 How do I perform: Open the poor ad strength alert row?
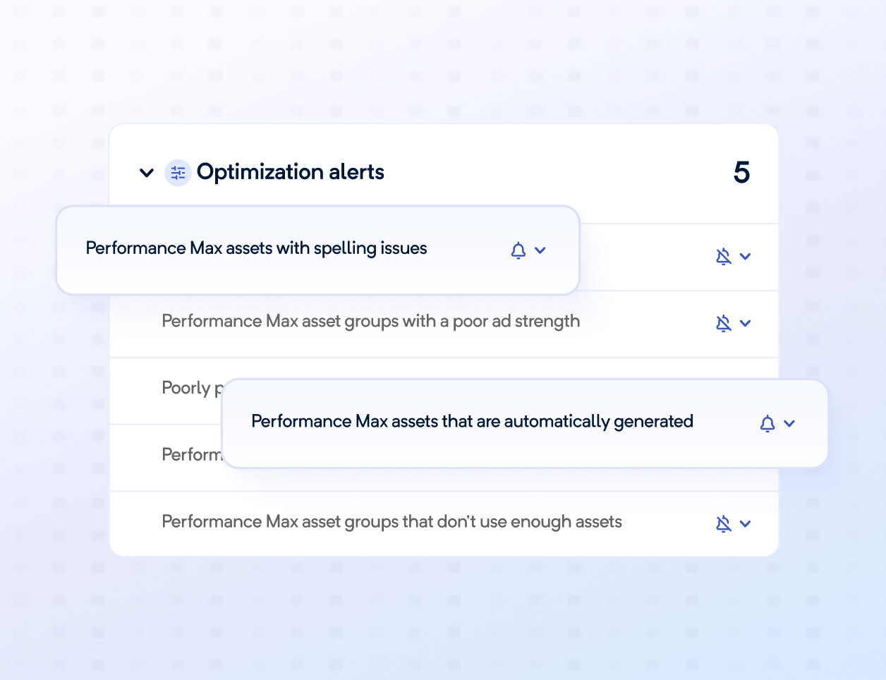(x=370, y=322)
